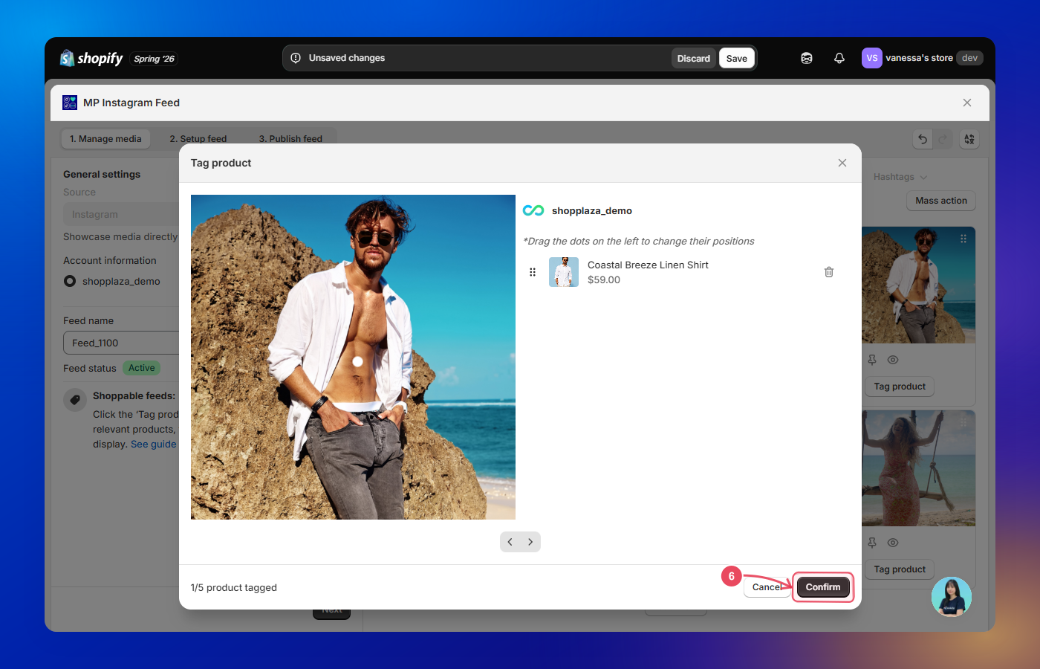Viewport: 1040px width, 669px height.
Task: Click the shopplaza_demo account logo icon
Action: click(533, 210)
